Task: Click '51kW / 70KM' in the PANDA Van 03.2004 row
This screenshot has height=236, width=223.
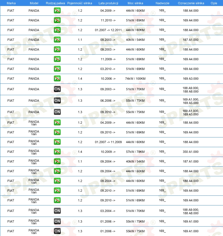Action: 135,211
